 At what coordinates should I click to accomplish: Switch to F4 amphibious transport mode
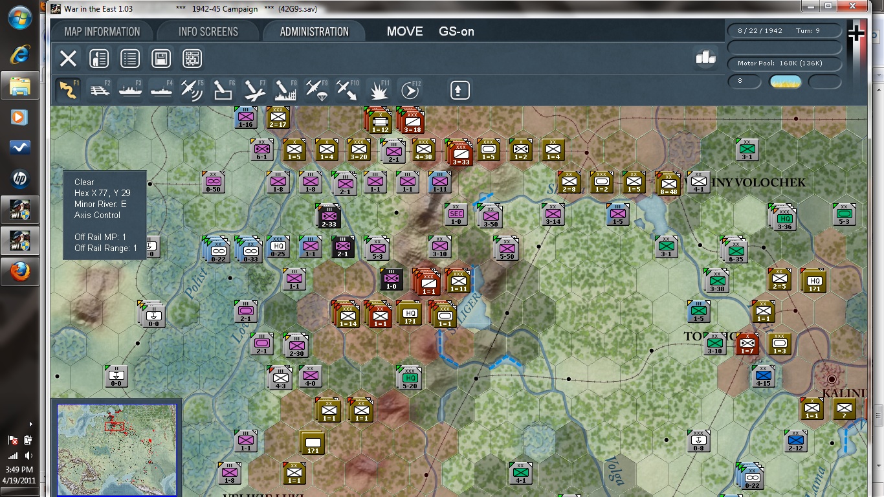click(161, 90)
